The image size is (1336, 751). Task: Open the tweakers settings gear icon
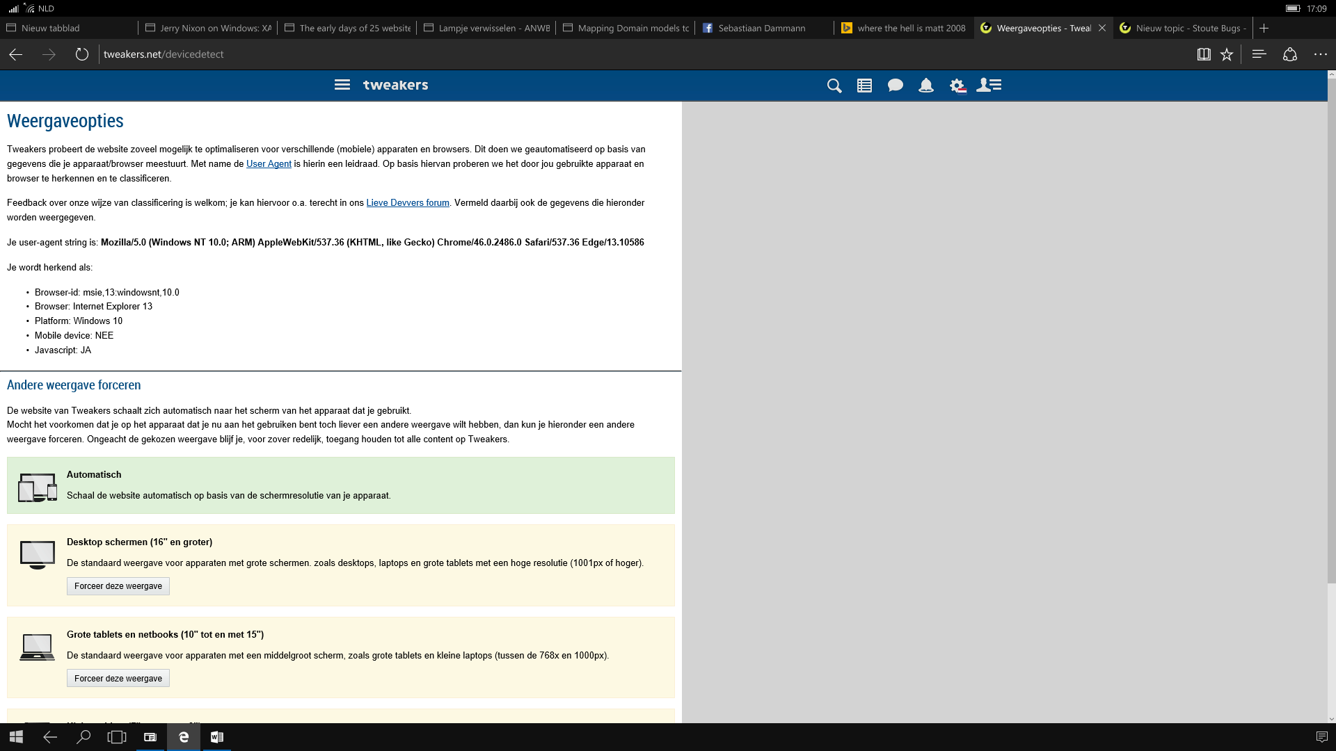(x=957, y=86)
